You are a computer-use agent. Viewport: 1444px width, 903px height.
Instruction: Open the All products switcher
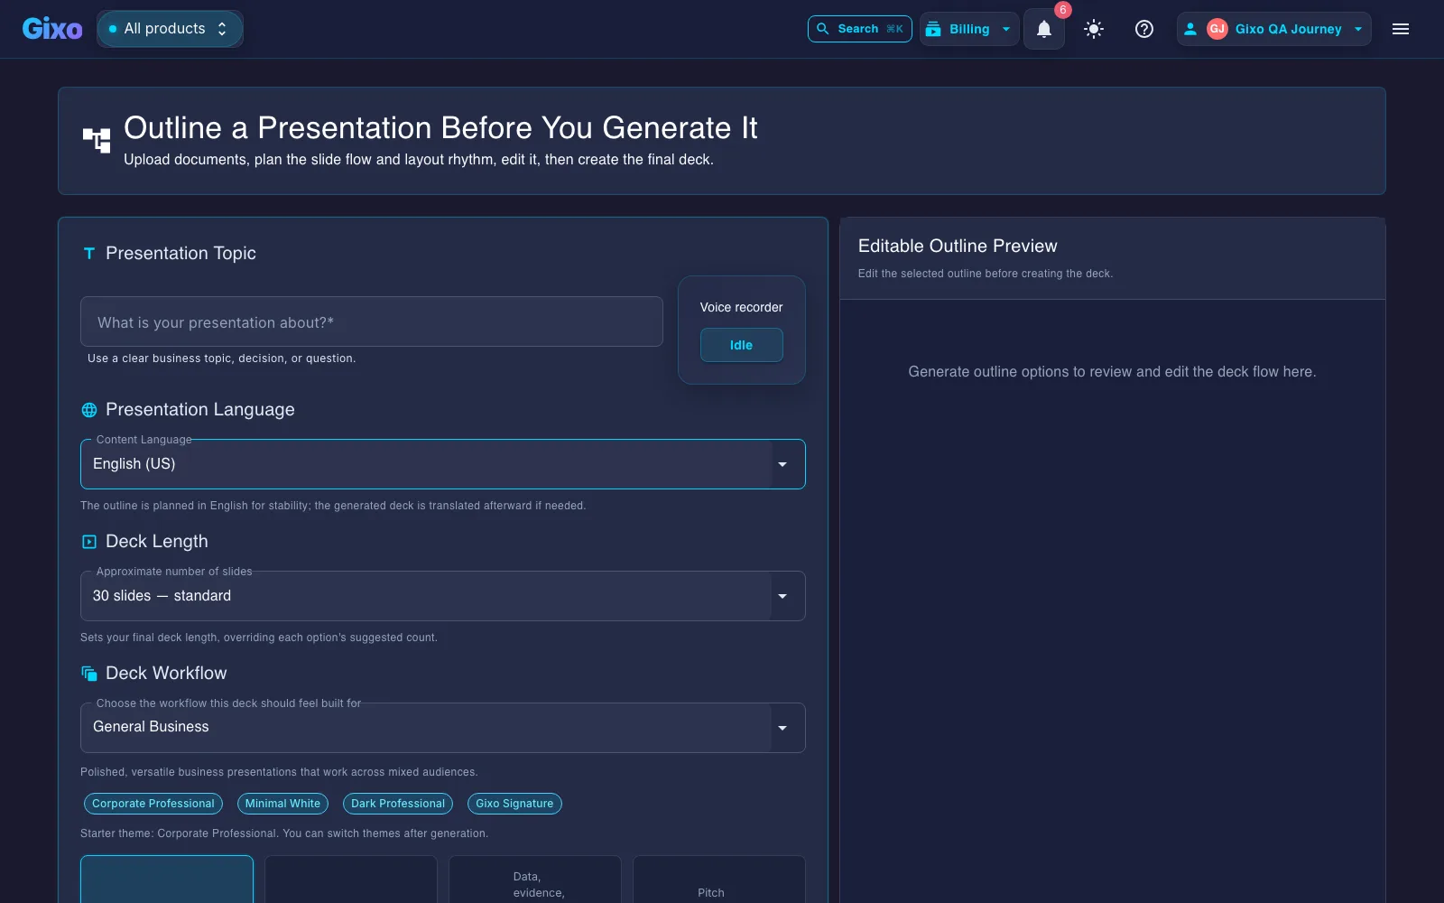(x=170, y=29)
